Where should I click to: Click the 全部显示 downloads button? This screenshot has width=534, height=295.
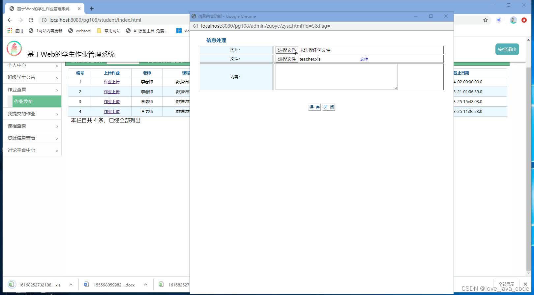(x=506, y=284)
